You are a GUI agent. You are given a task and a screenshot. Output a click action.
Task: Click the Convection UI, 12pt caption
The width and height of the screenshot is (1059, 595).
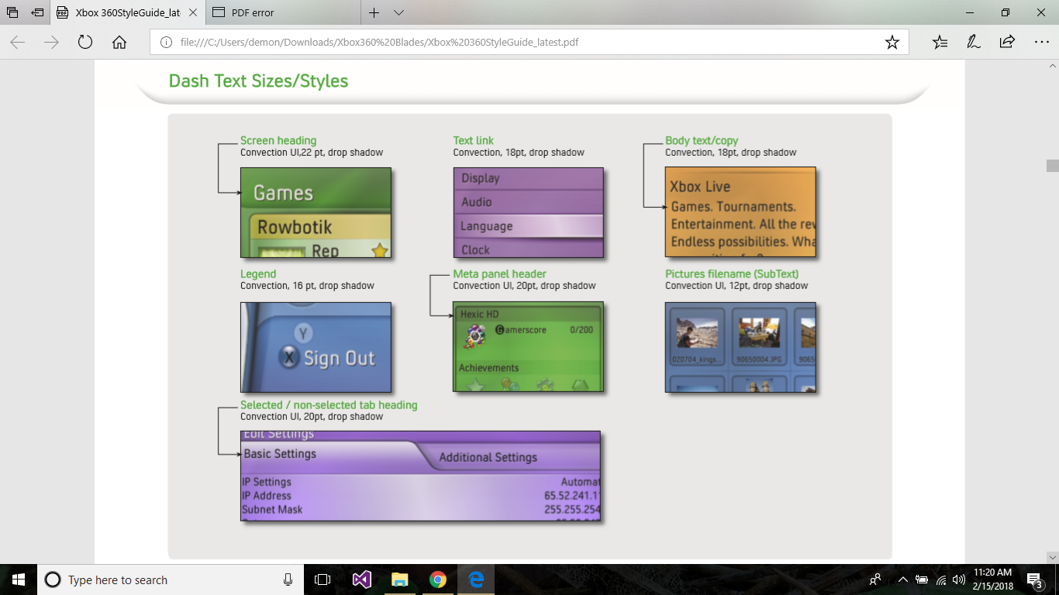click(x=736, y=286)
